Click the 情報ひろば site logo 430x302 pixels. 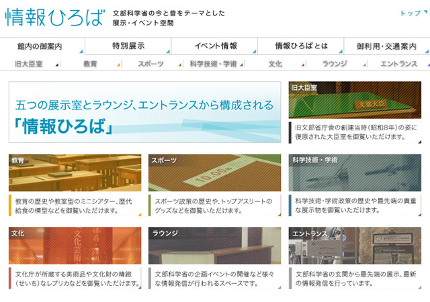(55, 17)
